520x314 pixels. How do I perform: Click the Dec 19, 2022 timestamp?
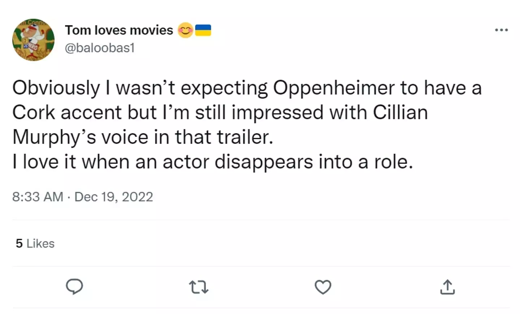113,197
